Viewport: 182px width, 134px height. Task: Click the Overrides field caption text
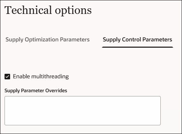[x=36, y=90]
